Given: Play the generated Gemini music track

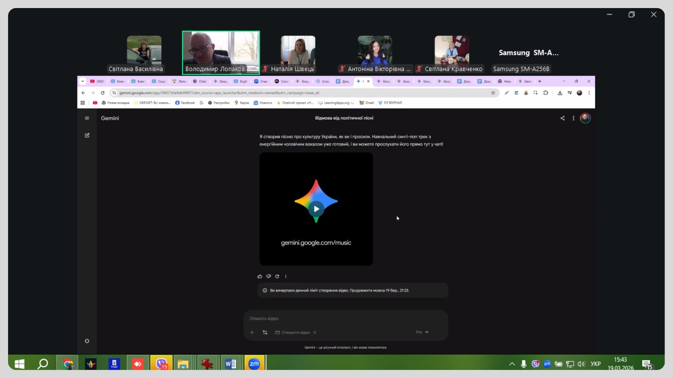Looking at the screenshot, I should coord(316,209).
